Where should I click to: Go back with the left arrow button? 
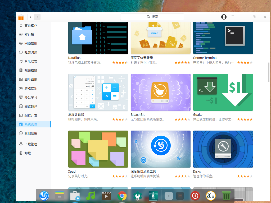(x=31, y=17)
